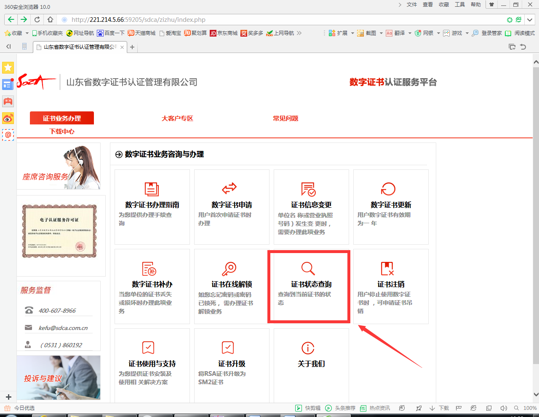Select the 证书业务办理 tab
The image size is (539, 417).
[x=62, y=118]
